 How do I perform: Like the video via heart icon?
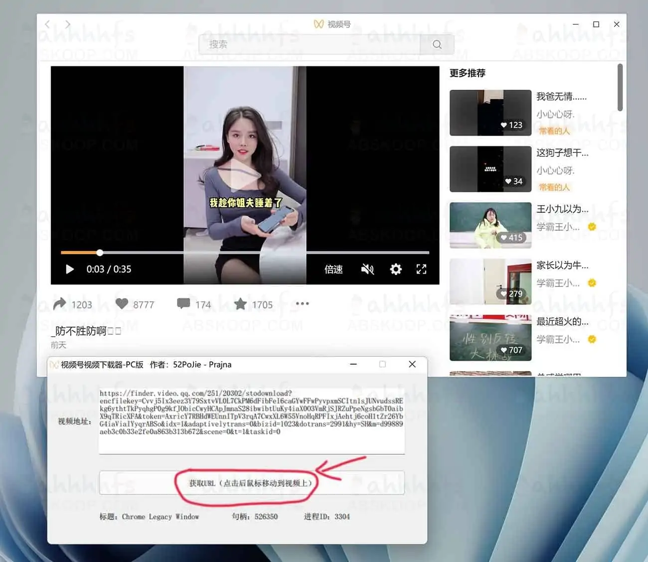tap(122, 303)
